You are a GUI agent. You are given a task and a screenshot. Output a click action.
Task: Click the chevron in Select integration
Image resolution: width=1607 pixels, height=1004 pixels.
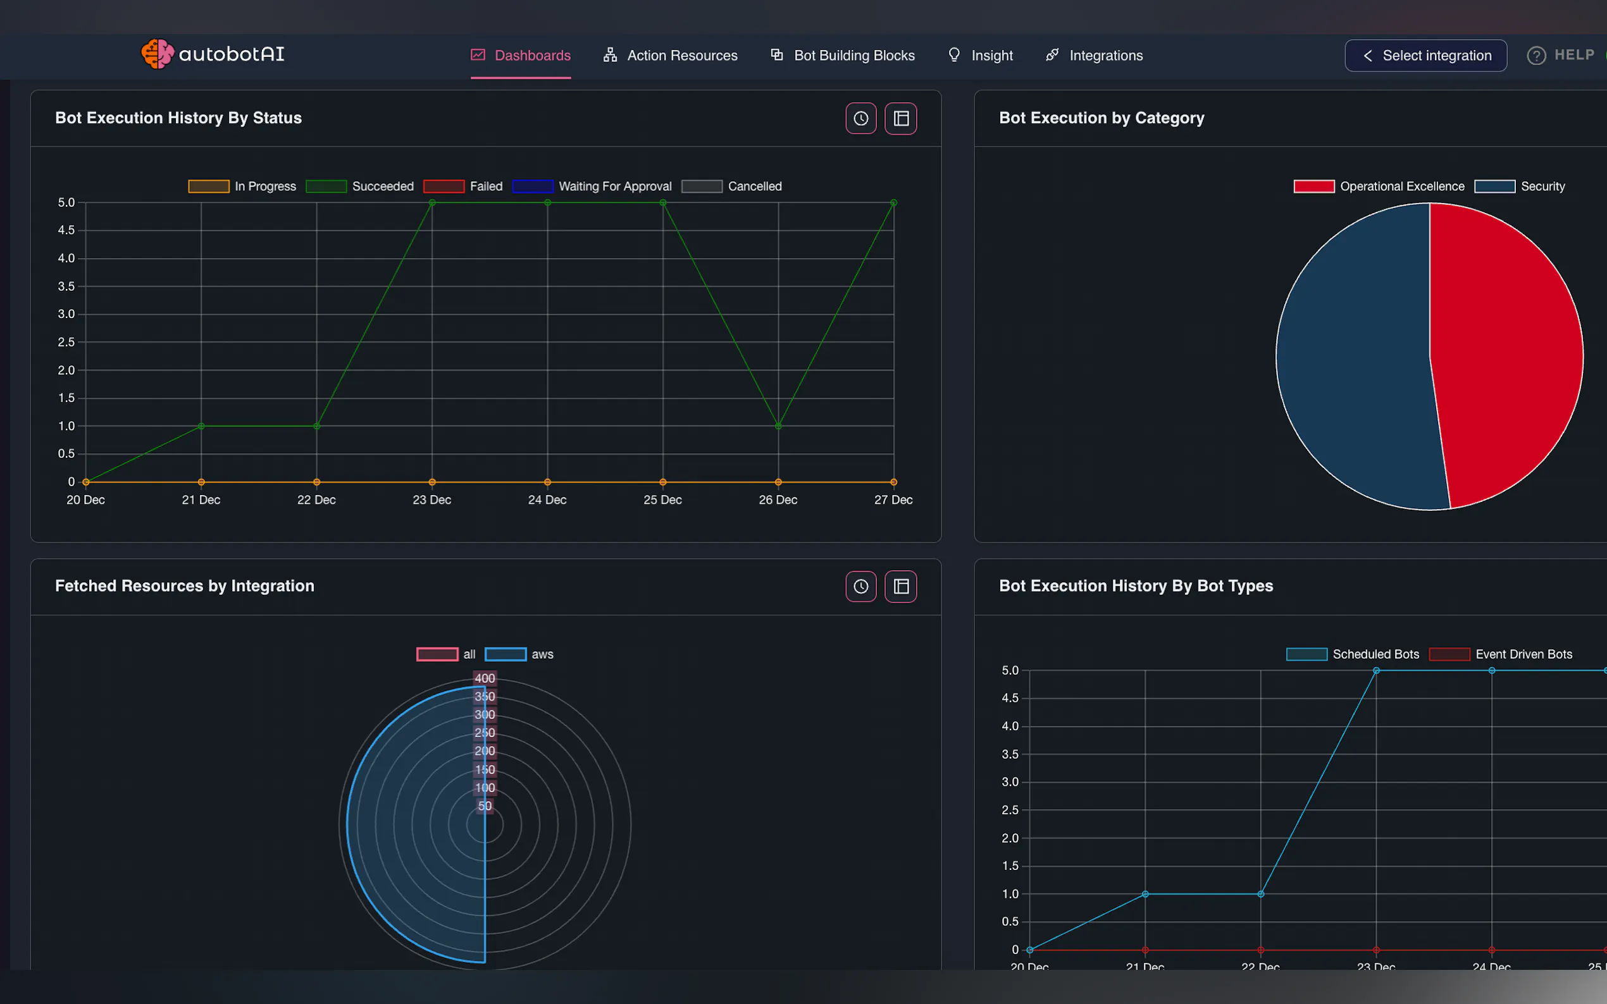[x=1367, y=56]
